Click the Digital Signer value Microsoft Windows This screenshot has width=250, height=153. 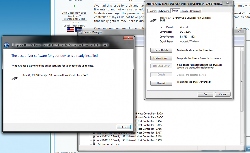[x=189, y=41]
